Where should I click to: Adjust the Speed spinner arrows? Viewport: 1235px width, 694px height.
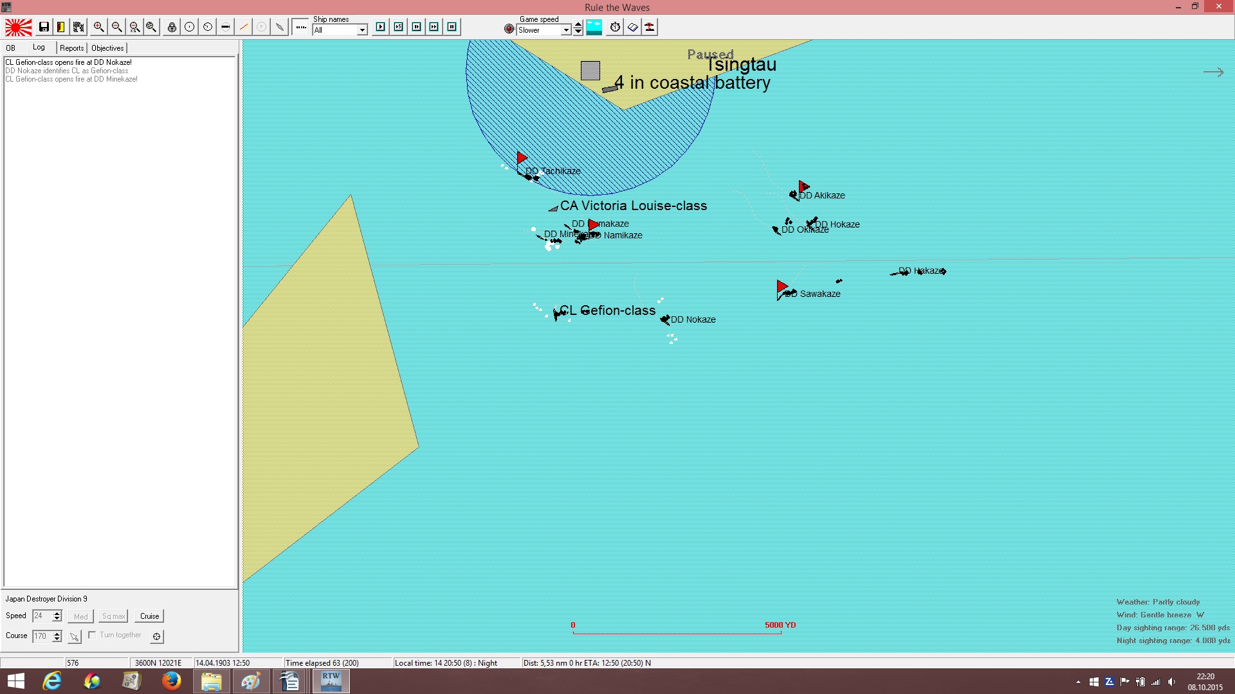tap(57, 616)
